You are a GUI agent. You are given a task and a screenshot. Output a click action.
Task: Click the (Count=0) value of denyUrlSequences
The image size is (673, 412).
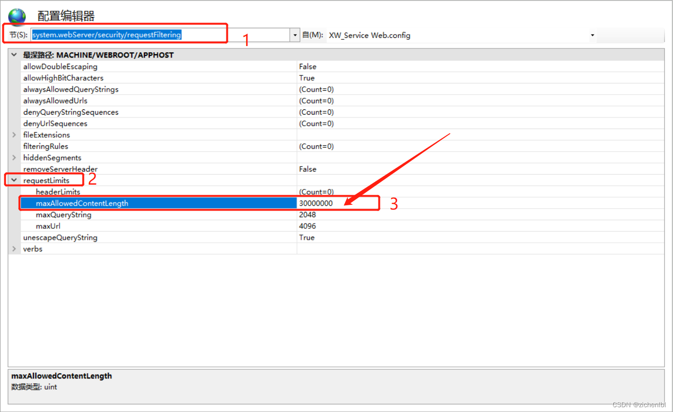click(317, 124)
